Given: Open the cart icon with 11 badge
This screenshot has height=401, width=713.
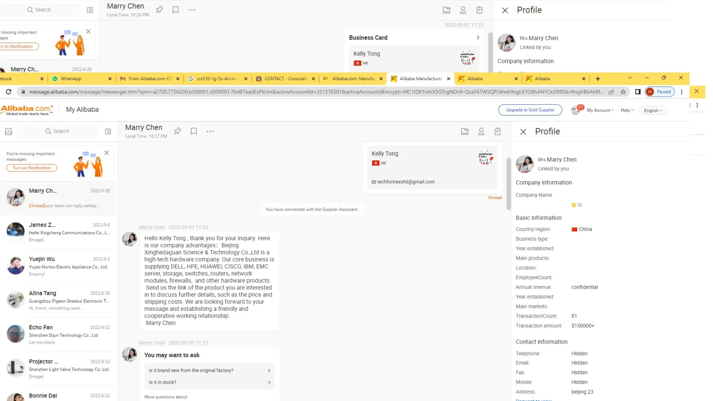Looking at the screenshot, I should pyautogui.click(x=576, y=110).
